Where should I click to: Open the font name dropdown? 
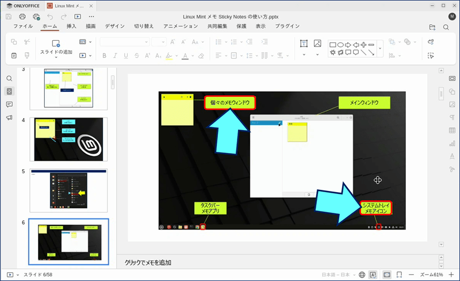(146, 42)
